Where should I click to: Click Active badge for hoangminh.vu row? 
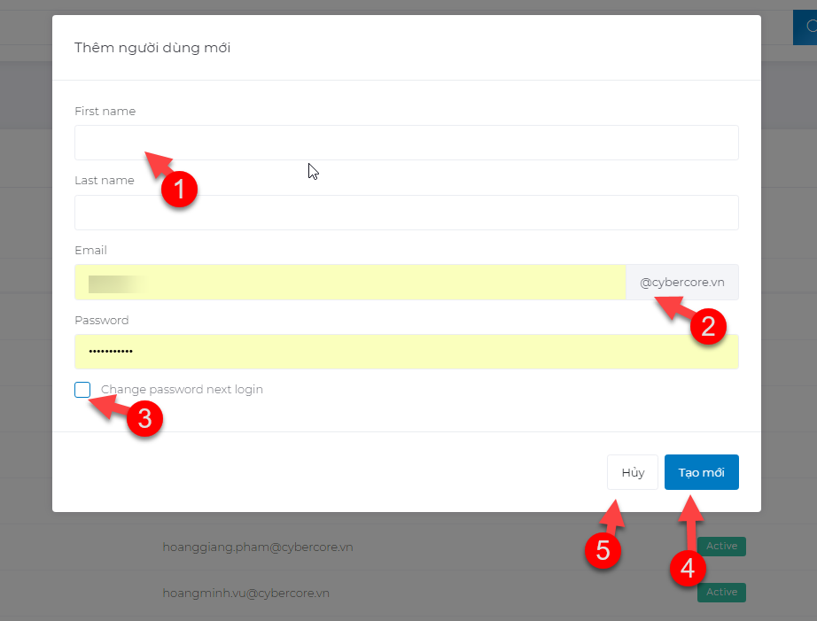721,593
